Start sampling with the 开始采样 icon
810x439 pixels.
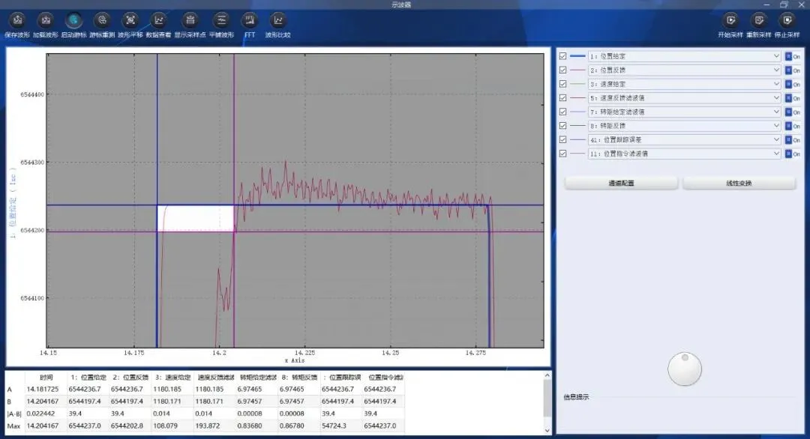tap(730, 21)
